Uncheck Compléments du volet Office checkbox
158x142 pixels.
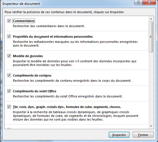9,91
